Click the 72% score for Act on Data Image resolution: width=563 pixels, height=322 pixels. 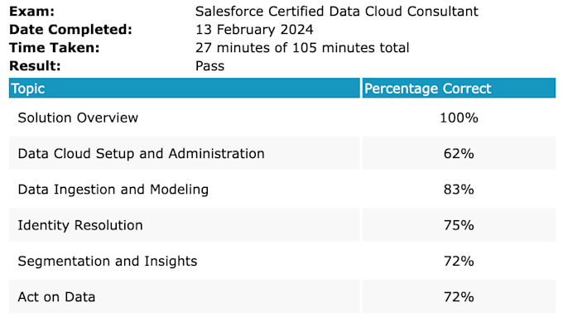click(459, 297)
